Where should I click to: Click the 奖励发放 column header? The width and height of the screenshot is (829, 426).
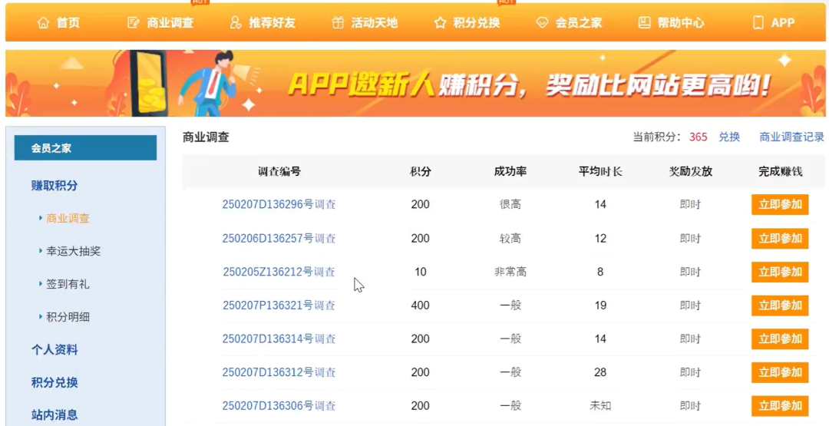coord(691,171)
